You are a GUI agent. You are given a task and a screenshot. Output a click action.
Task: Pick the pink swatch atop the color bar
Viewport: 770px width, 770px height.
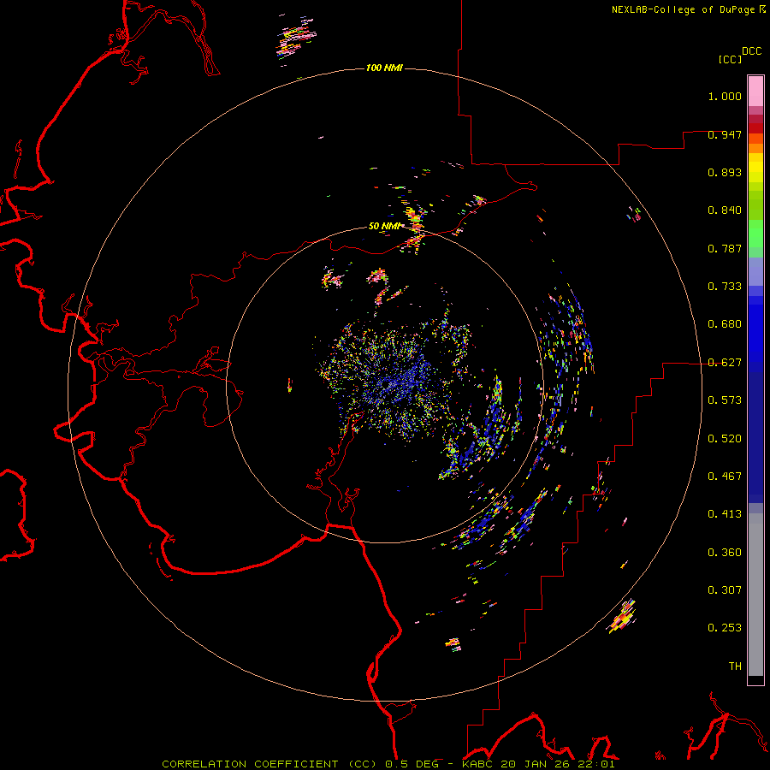pos(755,91)
